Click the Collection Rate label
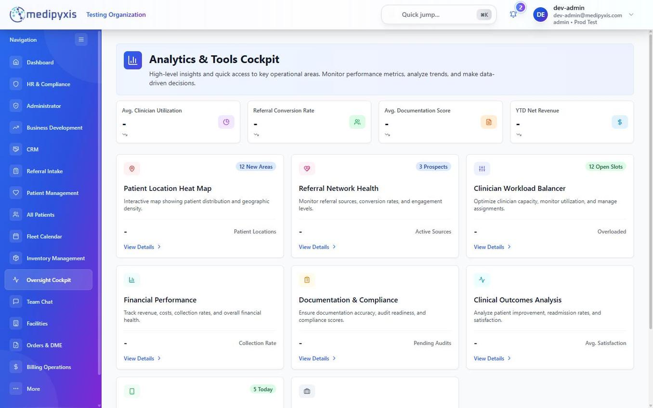Viewport: 653px width, 408px height. (x=258, y=343)
